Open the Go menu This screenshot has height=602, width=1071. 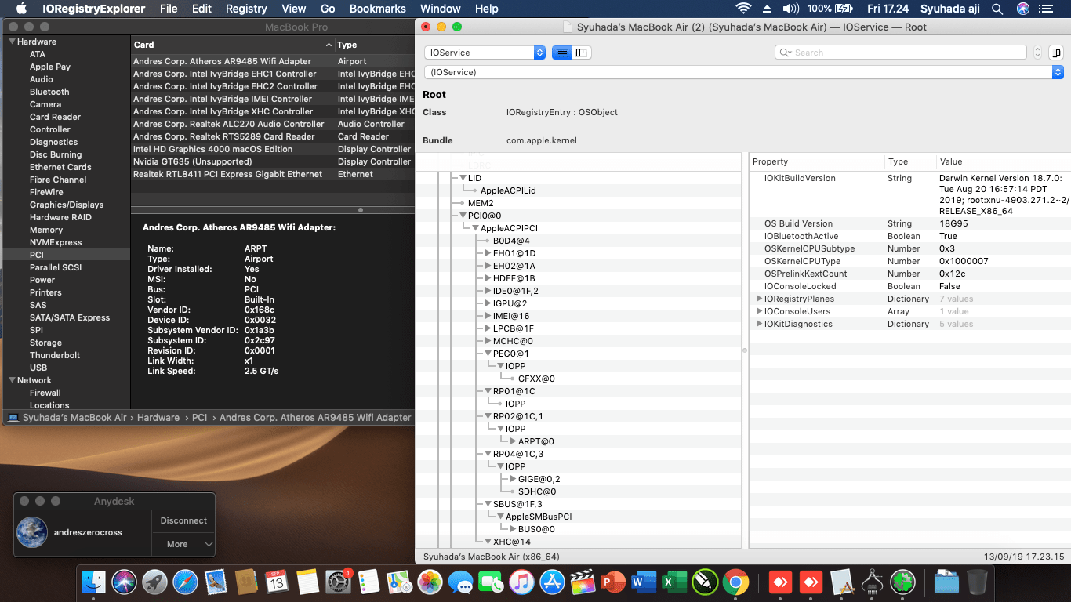(x=328, y=9)
